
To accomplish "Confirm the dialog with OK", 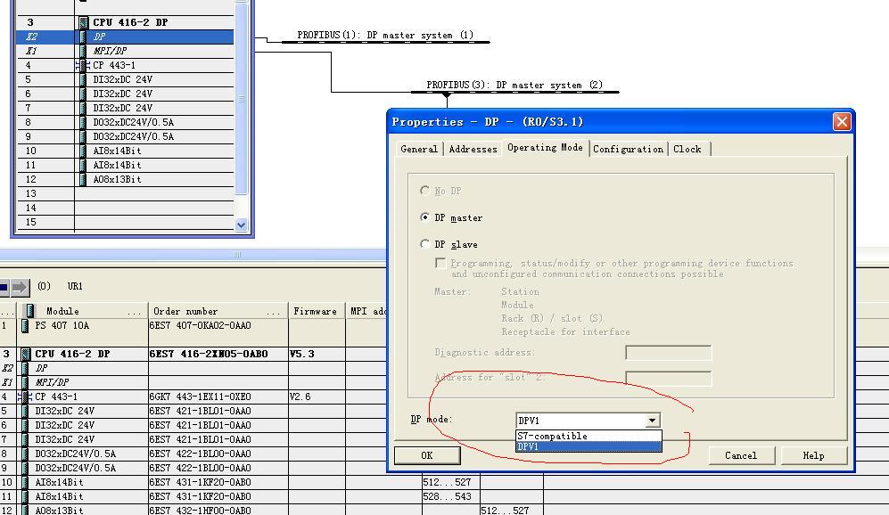I will [427, 455].
